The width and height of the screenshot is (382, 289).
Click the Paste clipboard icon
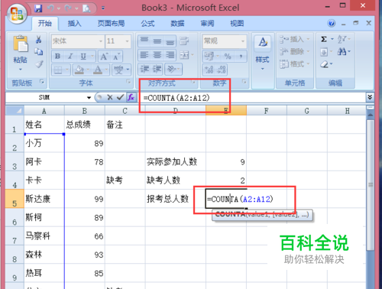[21, 44]
